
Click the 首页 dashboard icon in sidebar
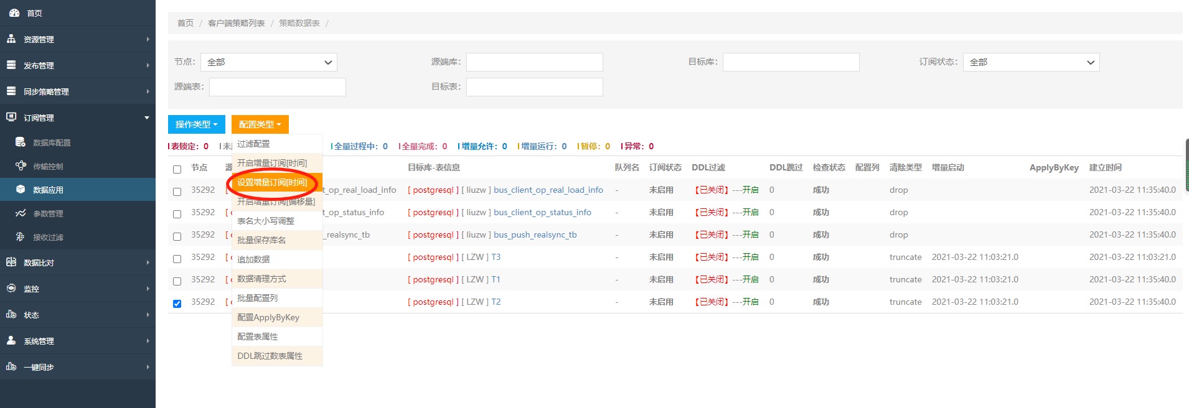(14, 12)
